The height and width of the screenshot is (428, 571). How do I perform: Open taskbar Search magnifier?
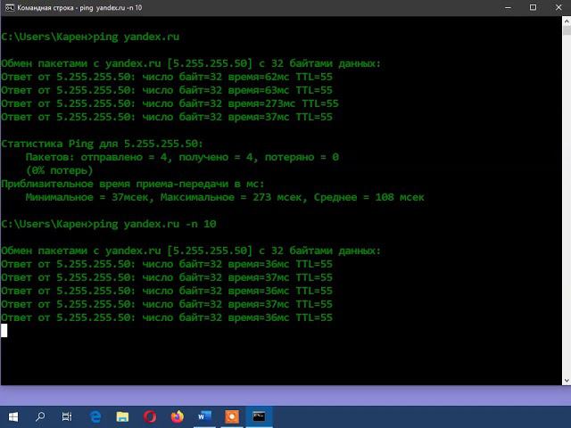coord(40,416)
